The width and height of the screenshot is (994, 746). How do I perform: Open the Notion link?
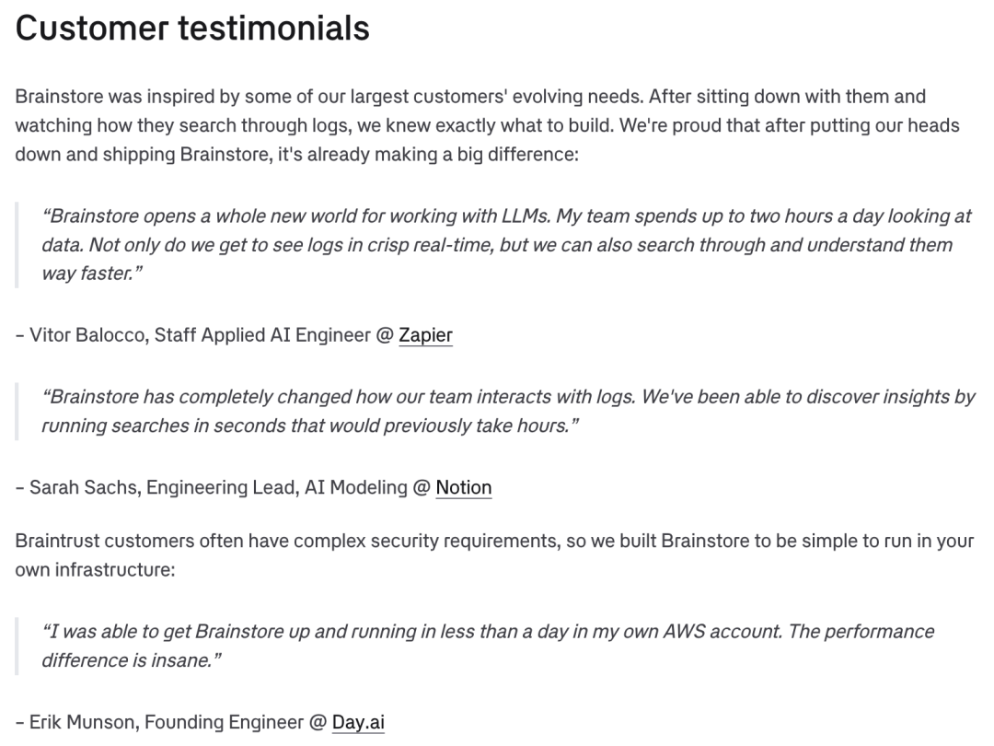point(463,487)
